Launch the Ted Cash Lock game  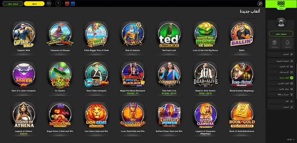pyautogui.click(x=169, y=35)
